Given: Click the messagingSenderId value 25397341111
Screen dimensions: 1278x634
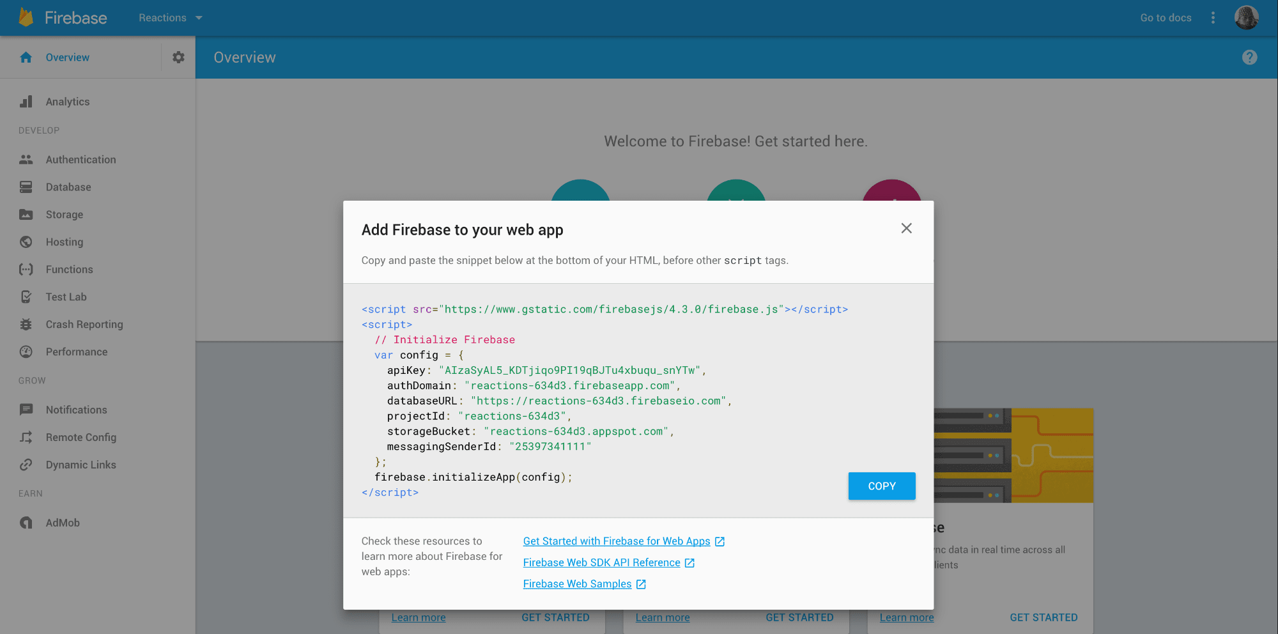Looking at the screenshot, I should [x=550, y=447].
